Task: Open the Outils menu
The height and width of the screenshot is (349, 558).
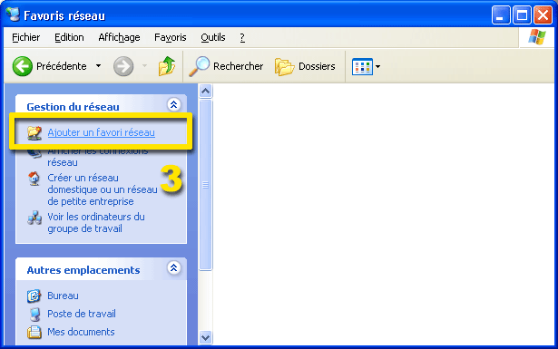Action: point(213,37)
